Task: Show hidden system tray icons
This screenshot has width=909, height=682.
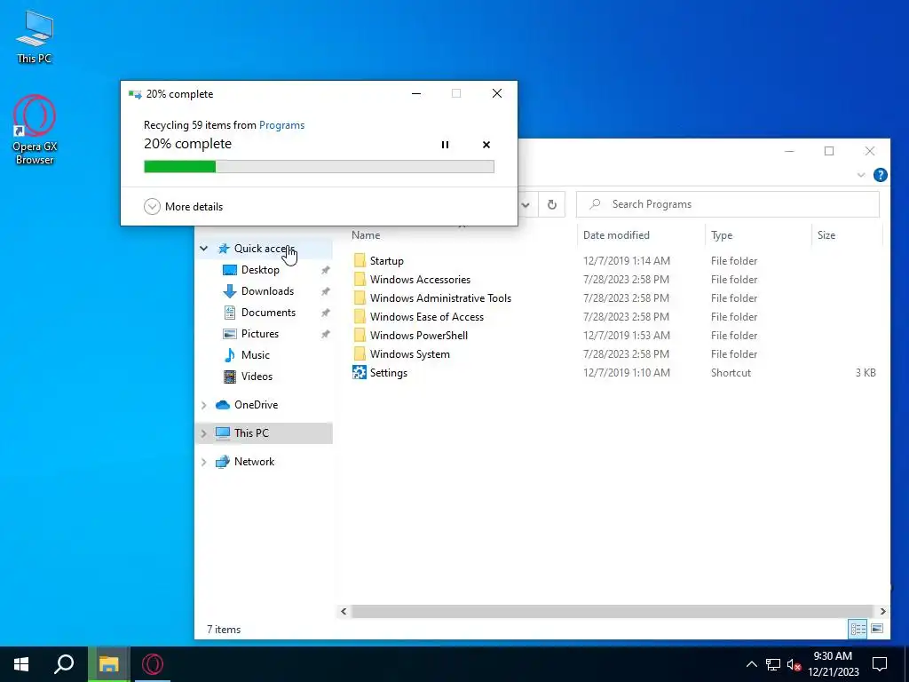Action: [751, 664]
